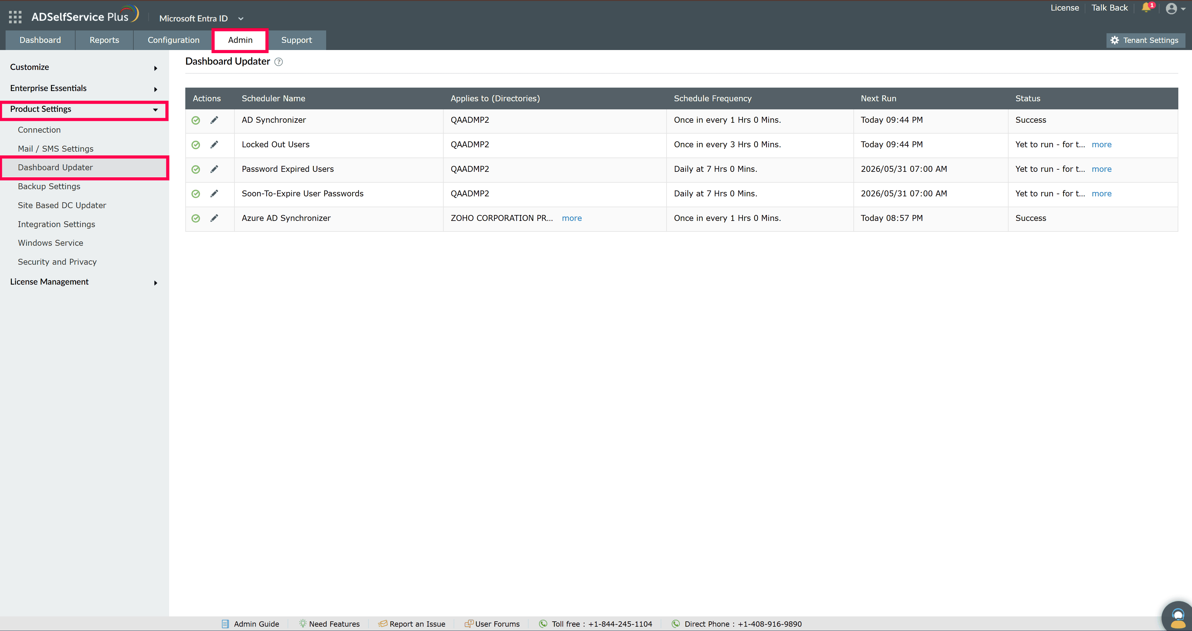The width and height of the screenshot is (1192, 631).
Task: Click the Tenant Settings gear button
Action: (x=1145, y=40)
